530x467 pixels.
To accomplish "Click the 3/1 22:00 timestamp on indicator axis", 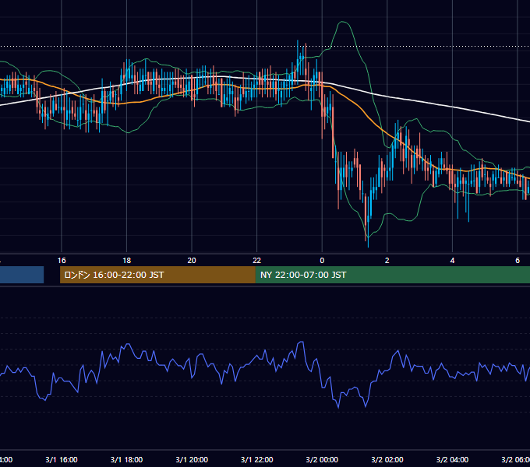I will [x=257, y=460].
